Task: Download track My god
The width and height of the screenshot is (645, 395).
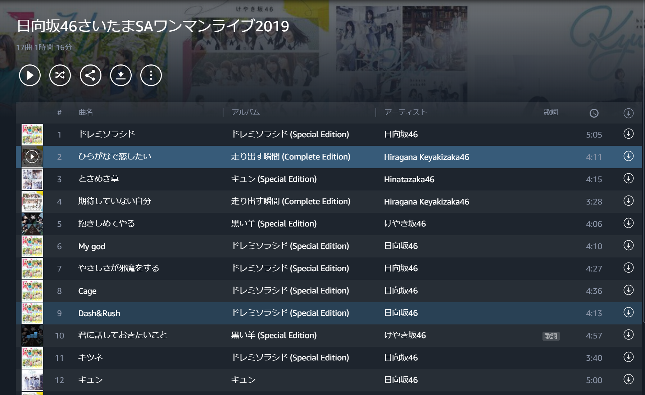Action: click(x=628, y=245)
